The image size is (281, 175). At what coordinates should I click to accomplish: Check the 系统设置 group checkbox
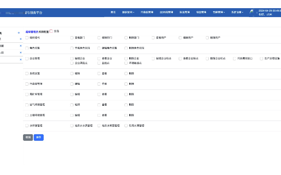[x=27, y=73]
